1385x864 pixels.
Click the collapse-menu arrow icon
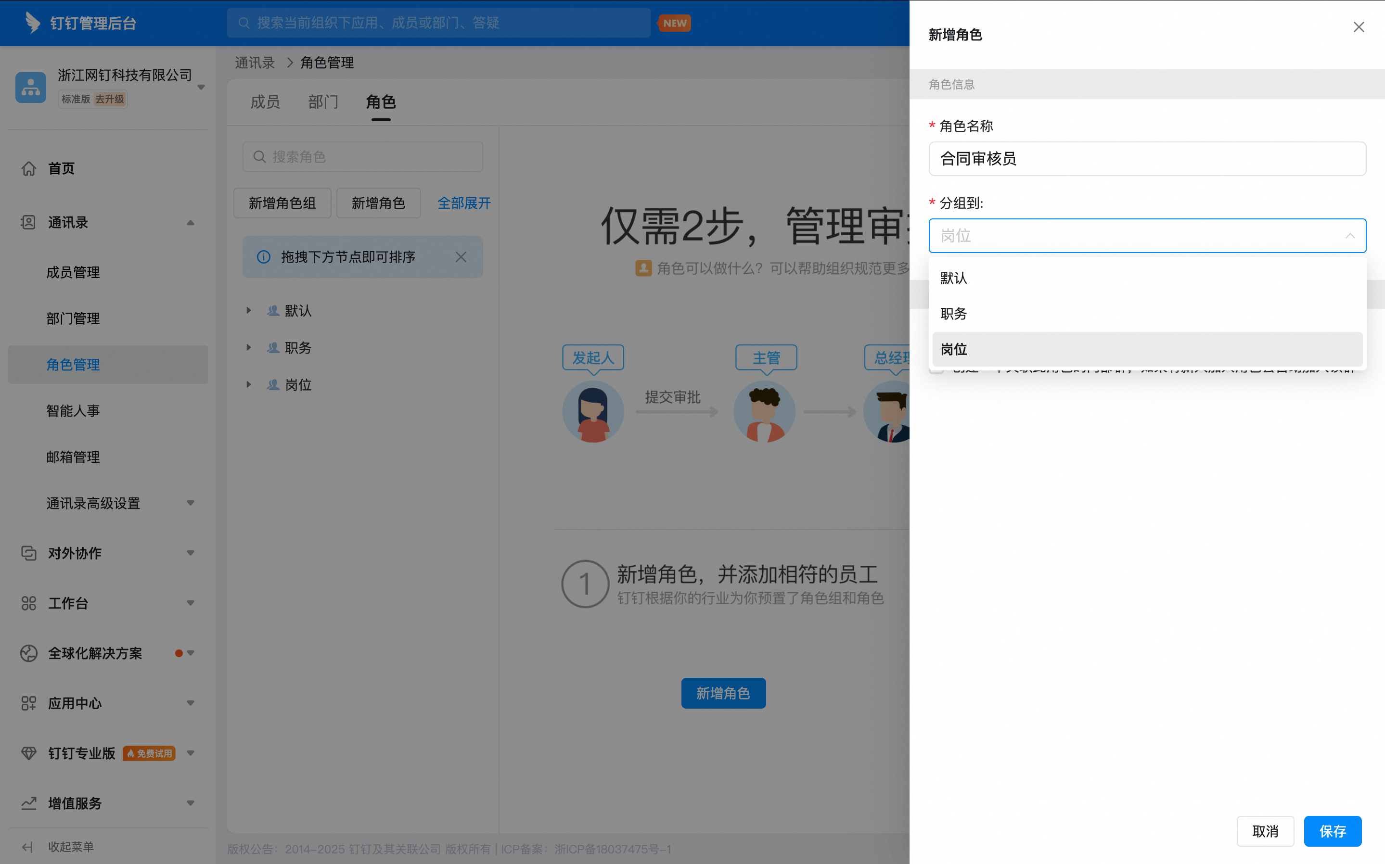[x=27, y=847]
